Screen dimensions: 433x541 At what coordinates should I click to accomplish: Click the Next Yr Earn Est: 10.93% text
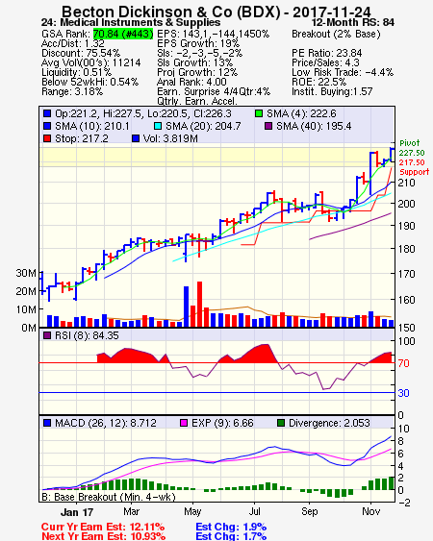[x=103, y=536]
